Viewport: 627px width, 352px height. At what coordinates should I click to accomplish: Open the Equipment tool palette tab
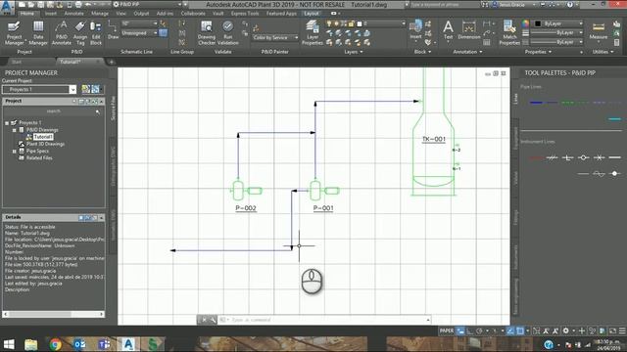tap(515, 139)
